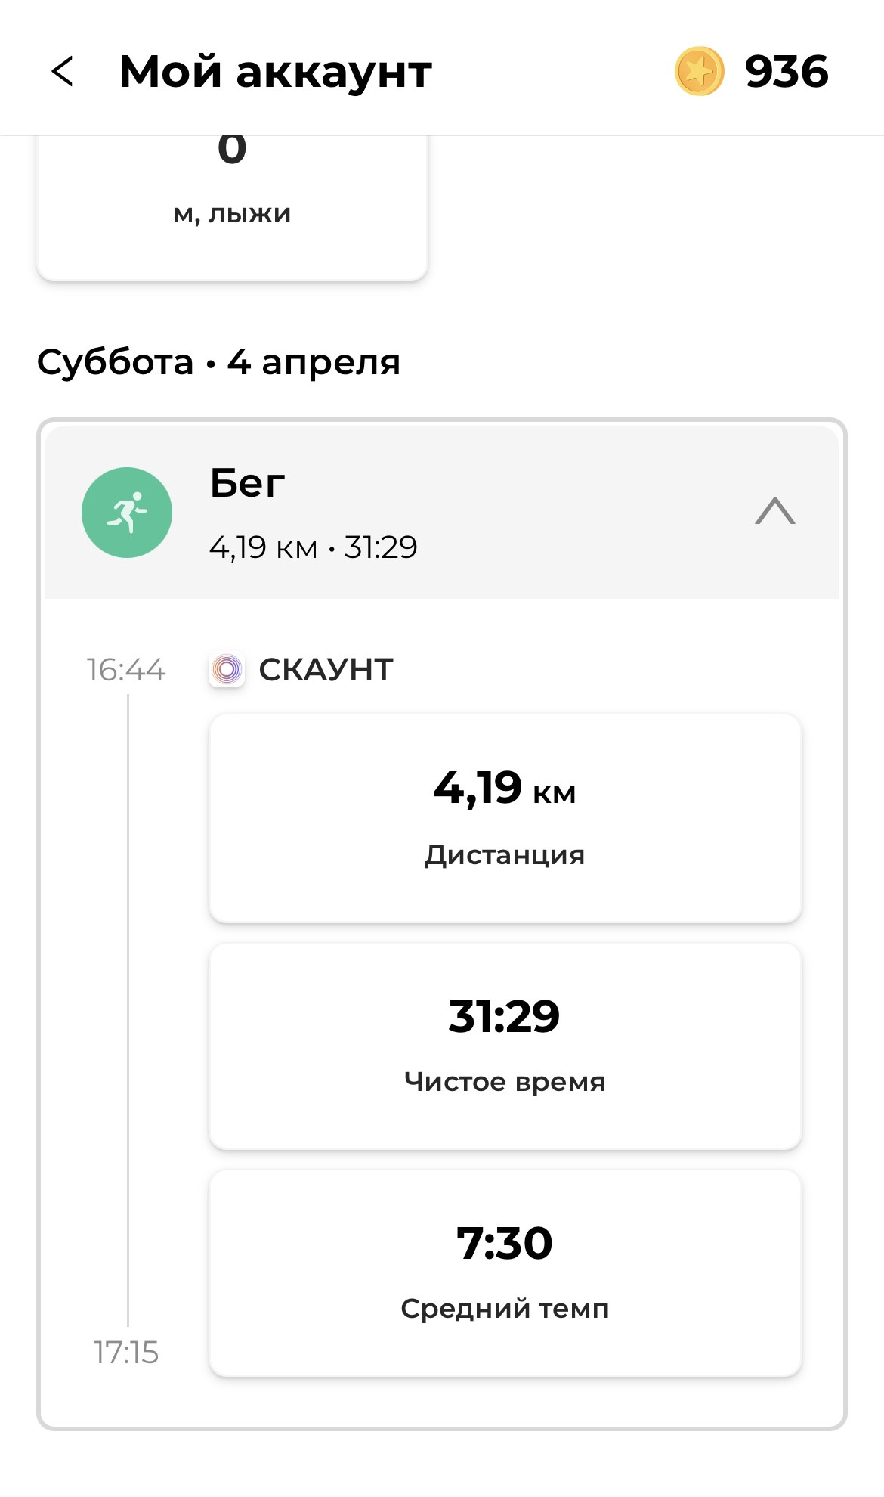Tap the 16:44 start time marker
884x1497 pixels.
click(125, 670)
